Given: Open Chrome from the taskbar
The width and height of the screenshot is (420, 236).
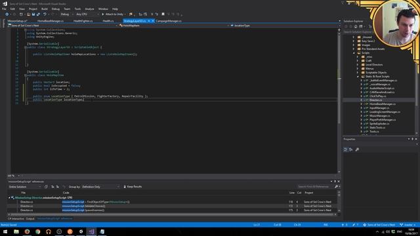Looking at the screenshot, I should click(38, 231).
